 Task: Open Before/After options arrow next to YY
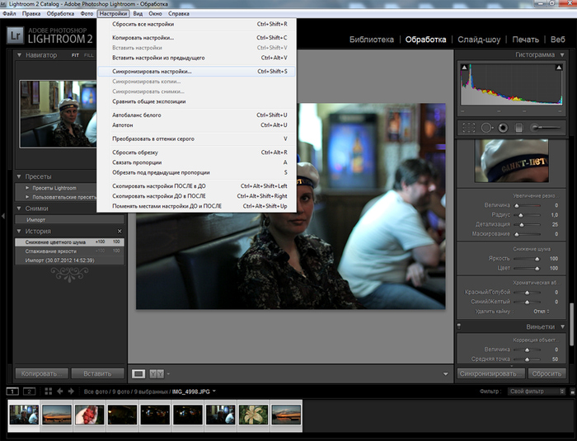click(x=168, y=374)
